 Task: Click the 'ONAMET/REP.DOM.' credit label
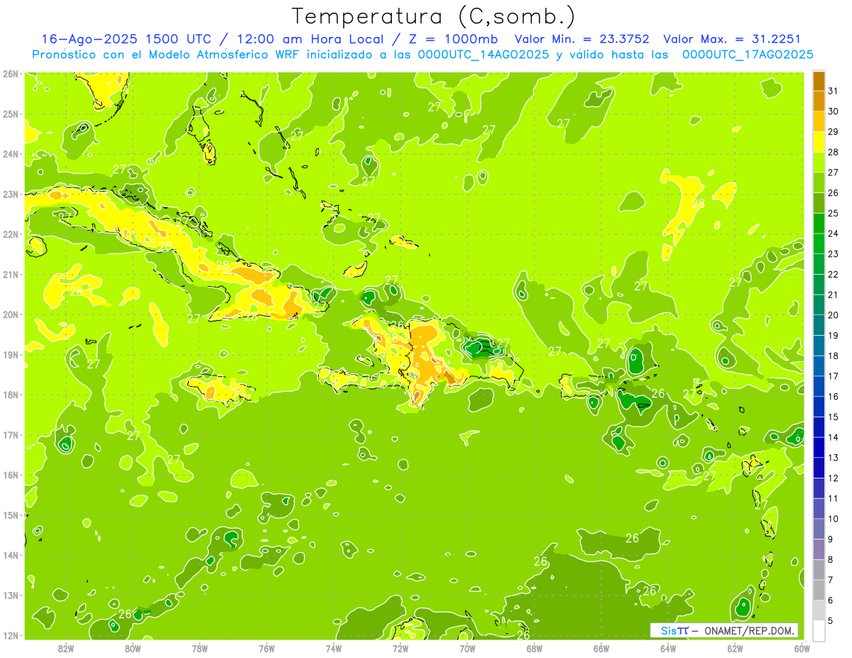pyautogui.click(x=748, y=630)
